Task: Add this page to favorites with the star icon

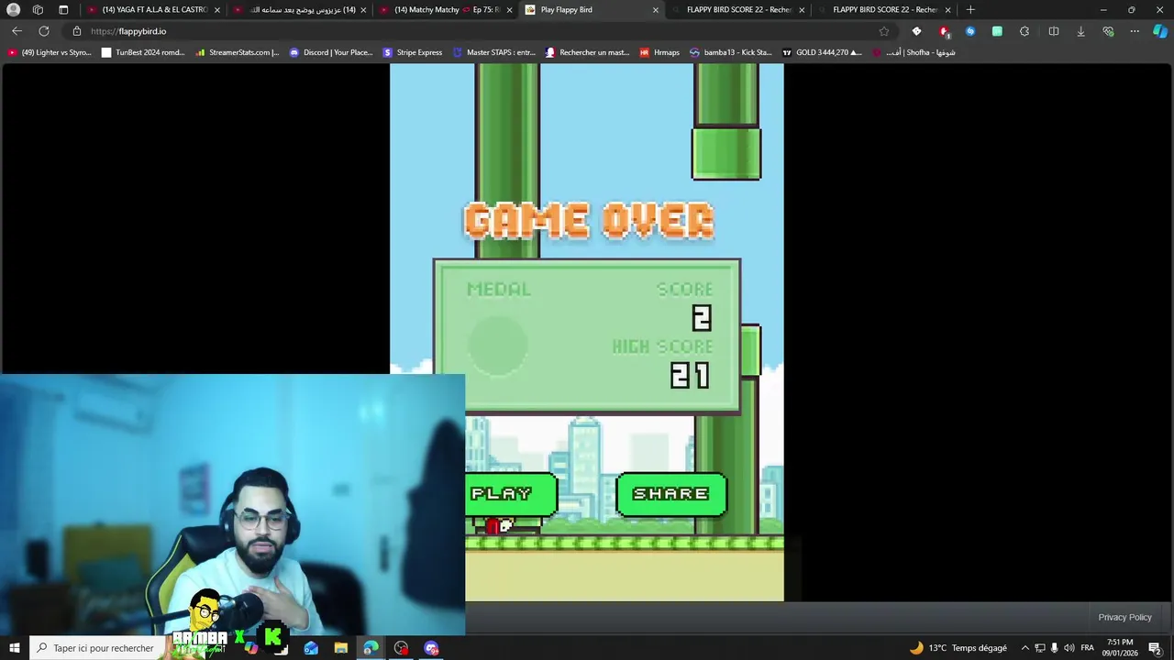Action: point(884,31)
